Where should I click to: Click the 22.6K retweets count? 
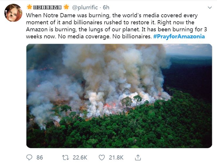(80, 157)
